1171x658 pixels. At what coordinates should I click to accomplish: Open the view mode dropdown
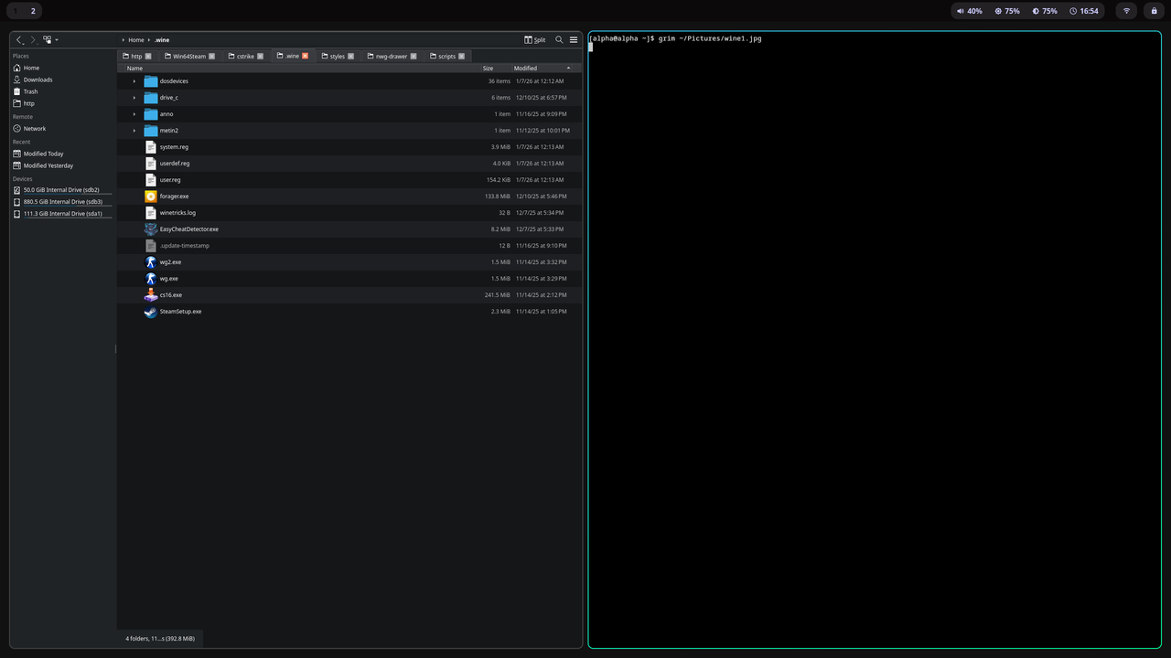(50, 40)
